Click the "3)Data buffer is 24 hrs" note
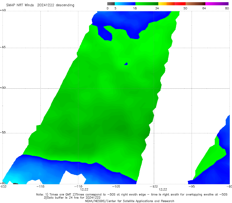The width and height of the screenshot is (232, 203). [72, 198]
